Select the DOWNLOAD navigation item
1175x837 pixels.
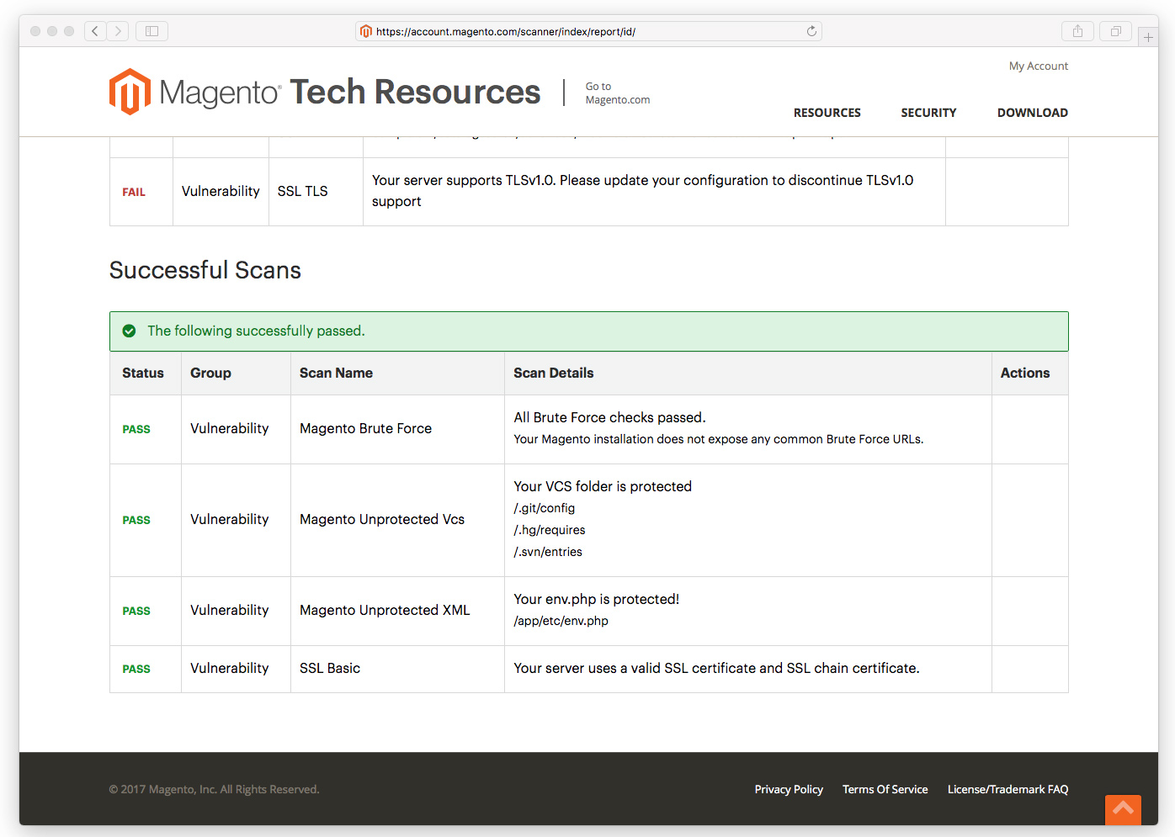[1033, 112]
